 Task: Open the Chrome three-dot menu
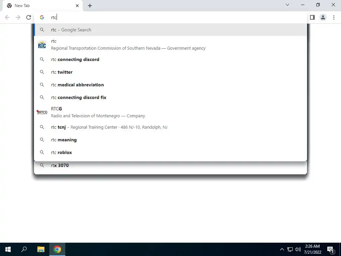pyautogui.click(x=334, y=17)
